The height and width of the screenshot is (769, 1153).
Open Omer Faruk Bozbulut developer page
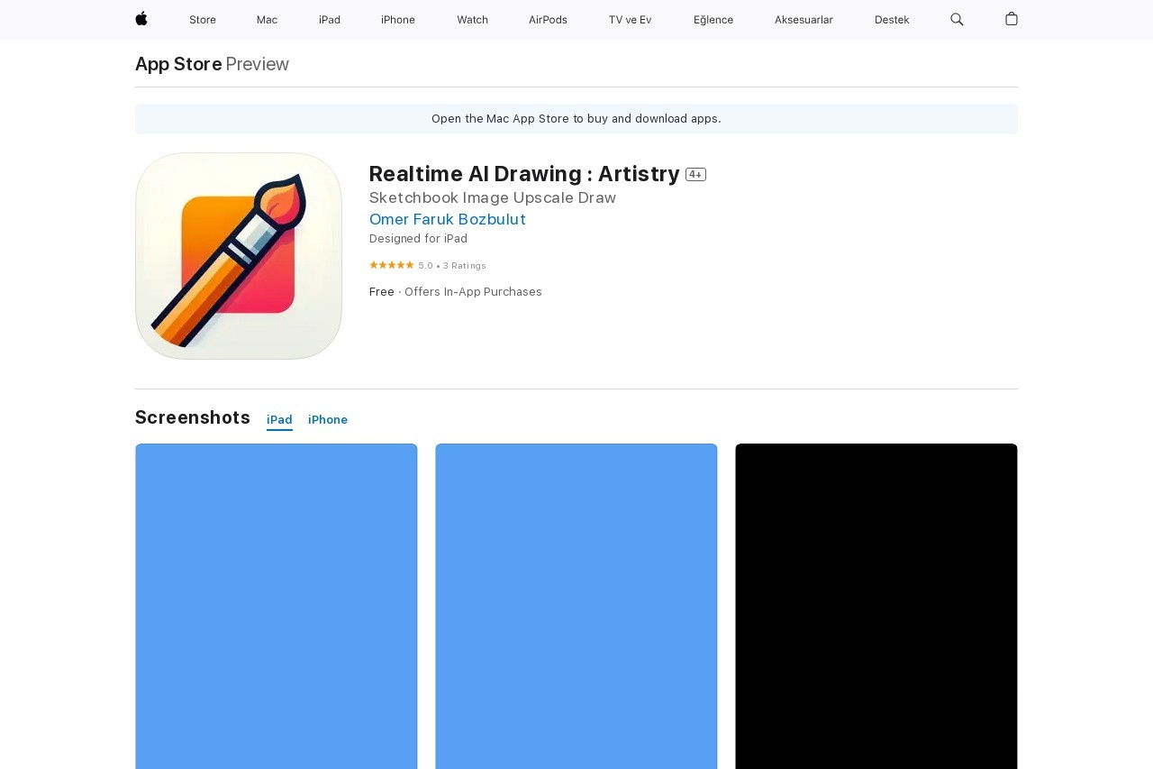(x=448, y=219)
